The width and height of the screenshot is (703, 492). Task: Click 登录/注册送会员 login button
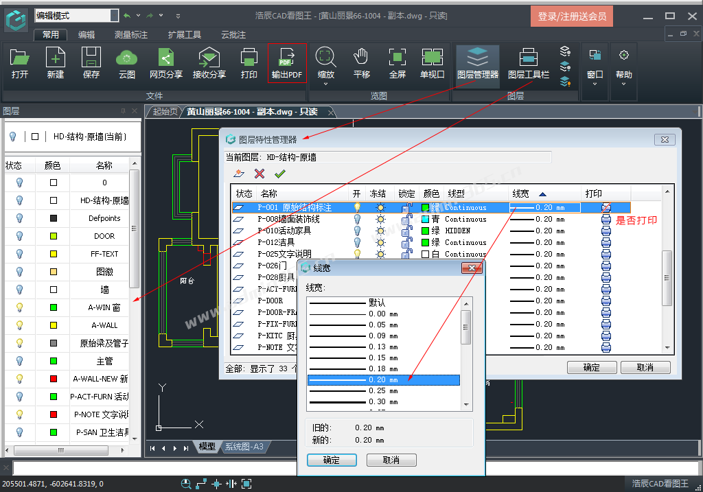click(572, 16)
